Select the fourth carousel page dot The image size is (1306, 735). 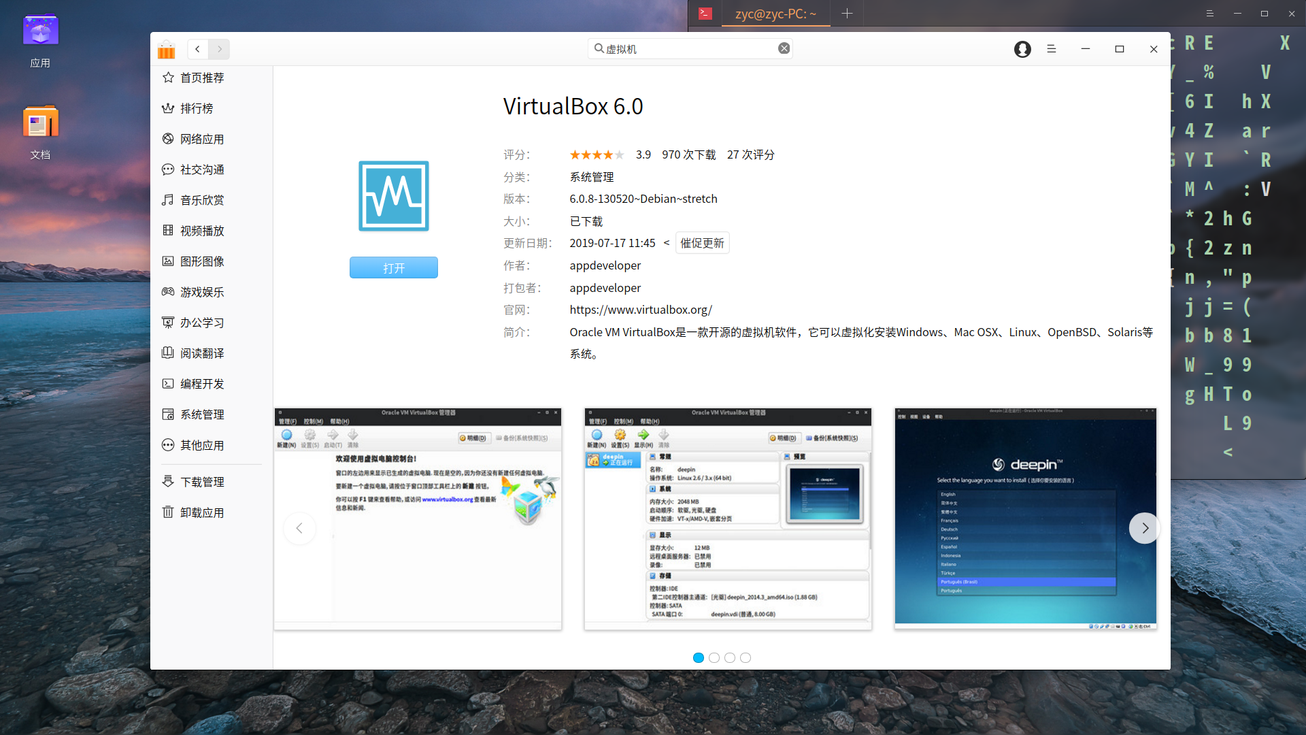[x=746, y=657]
